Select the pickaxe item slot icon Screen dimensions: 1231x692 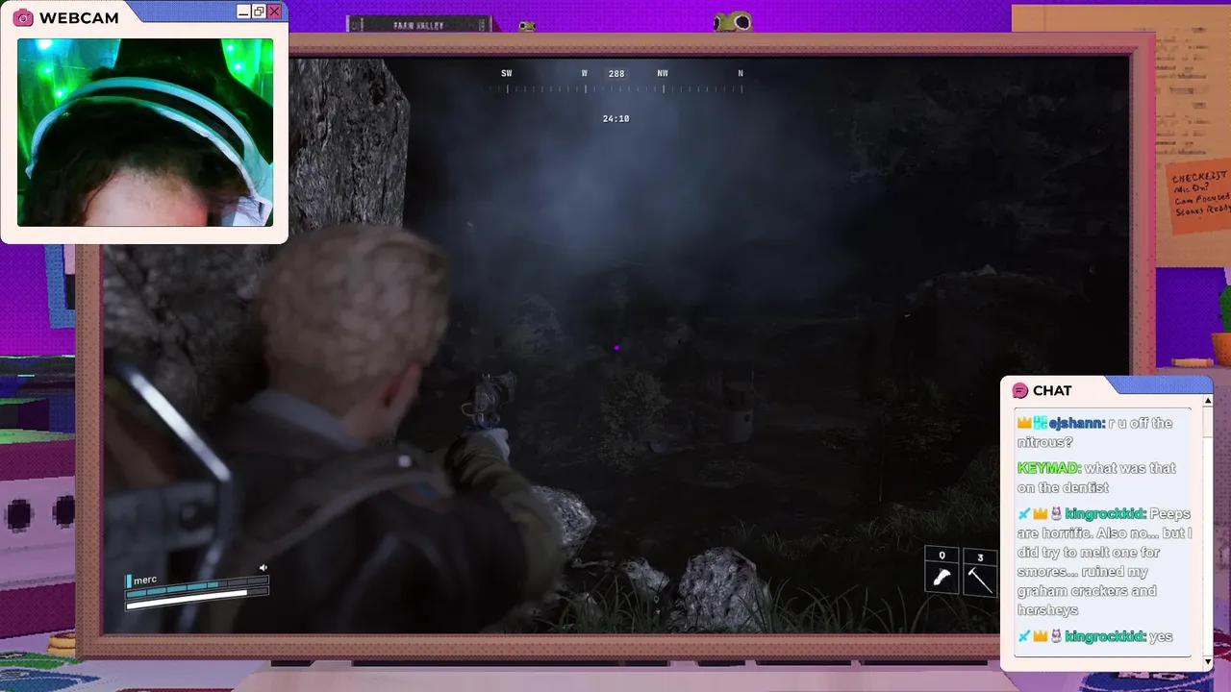980,580
